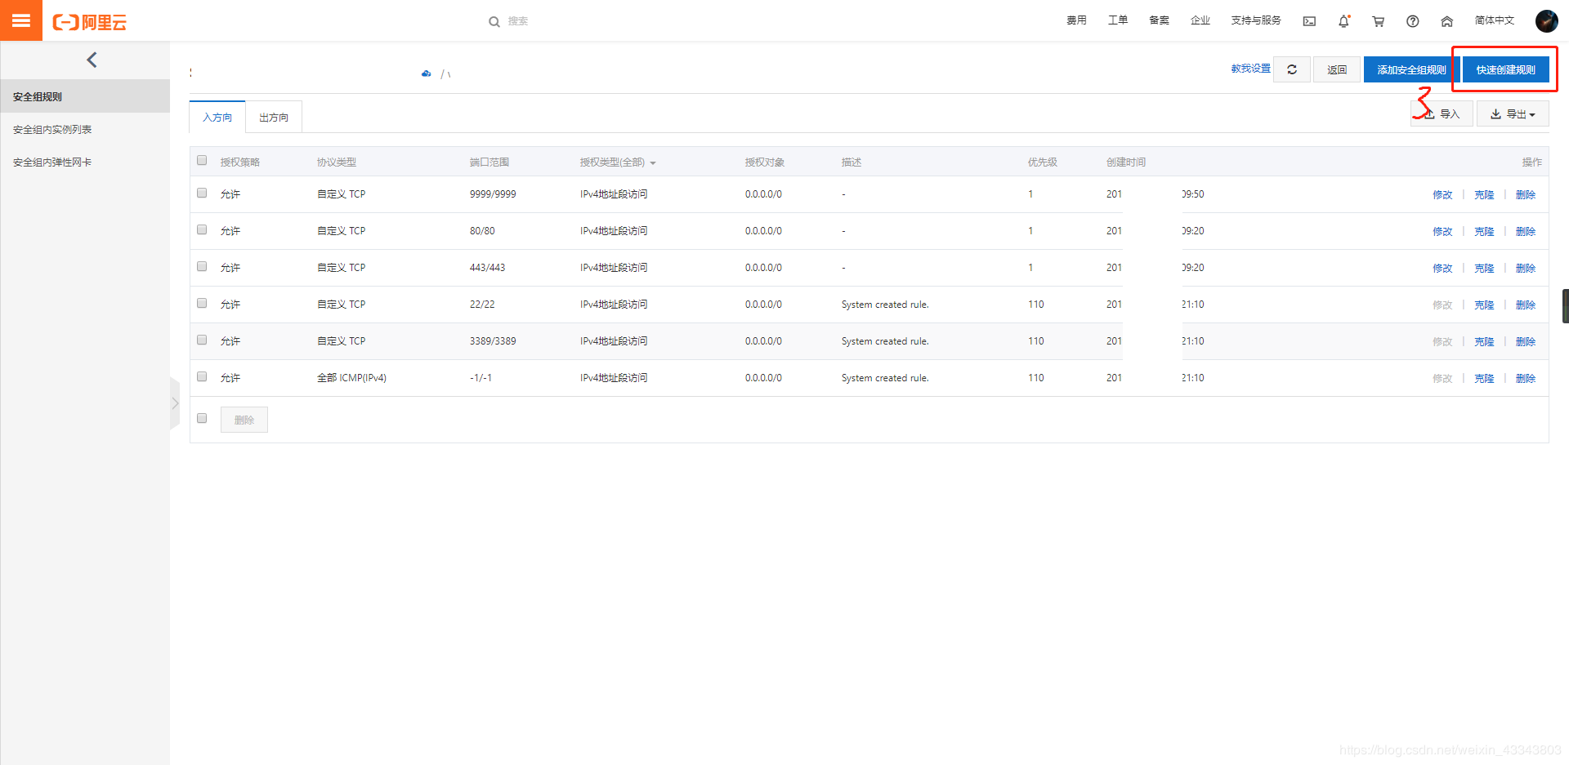1569x765 pixels.
Task: Click the 返回 button
Action: coord(1337,69)
